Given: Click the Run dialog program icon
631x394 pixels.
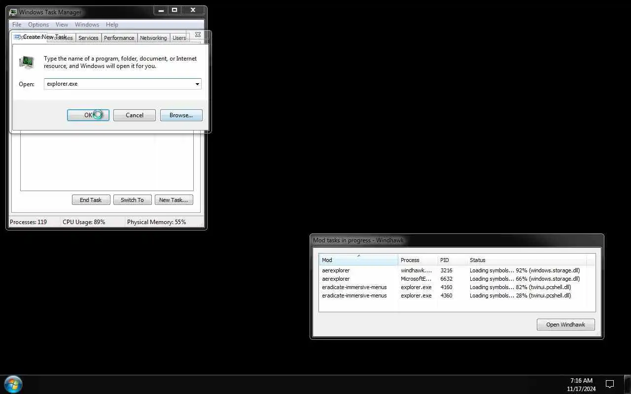Looking at the screenshot, I should click(27, 62).
